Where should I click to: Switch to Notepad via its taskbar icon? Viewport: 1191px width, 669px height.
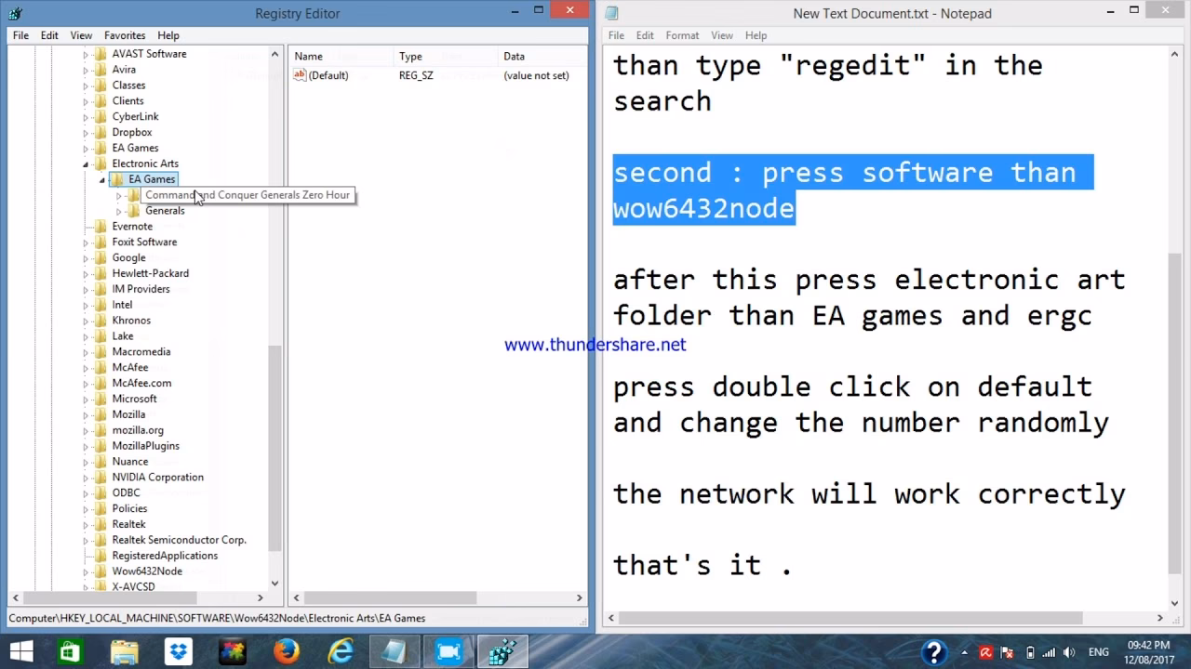(x=395, y=651)
